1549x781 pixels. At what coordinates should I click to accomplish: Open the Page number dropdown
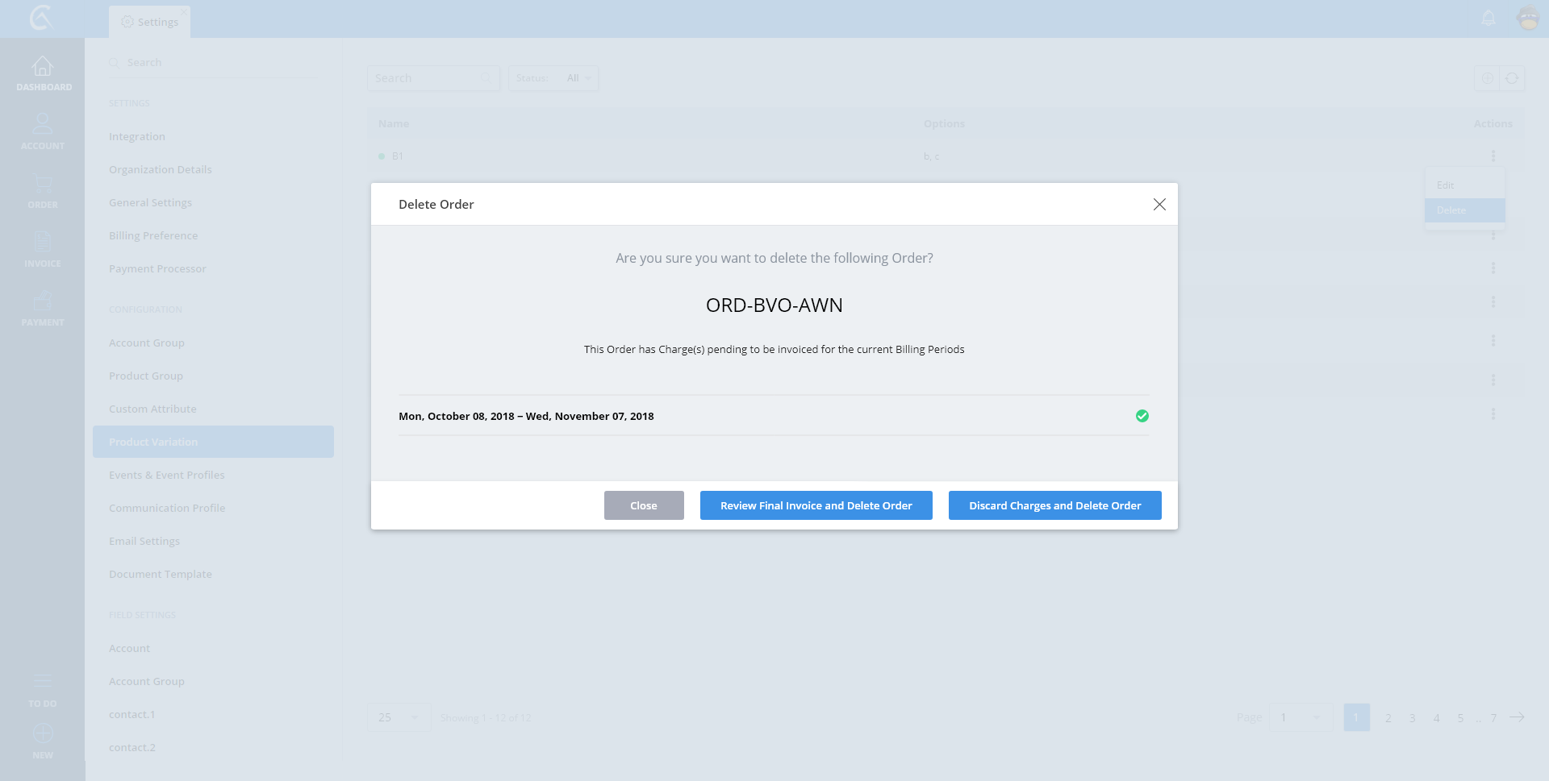pyautogui.click(x=1300, y=717)
